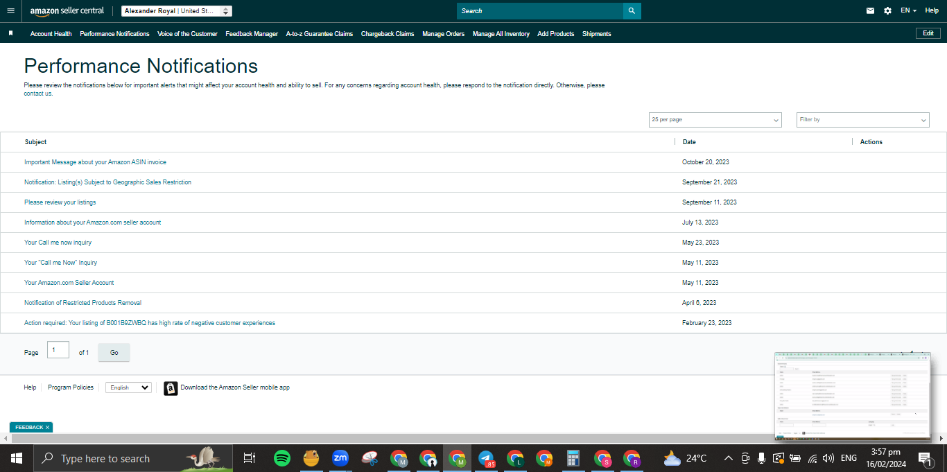Click the ENG input language indicator
This screenshot has height=472, width=947.
coord(849,458)
